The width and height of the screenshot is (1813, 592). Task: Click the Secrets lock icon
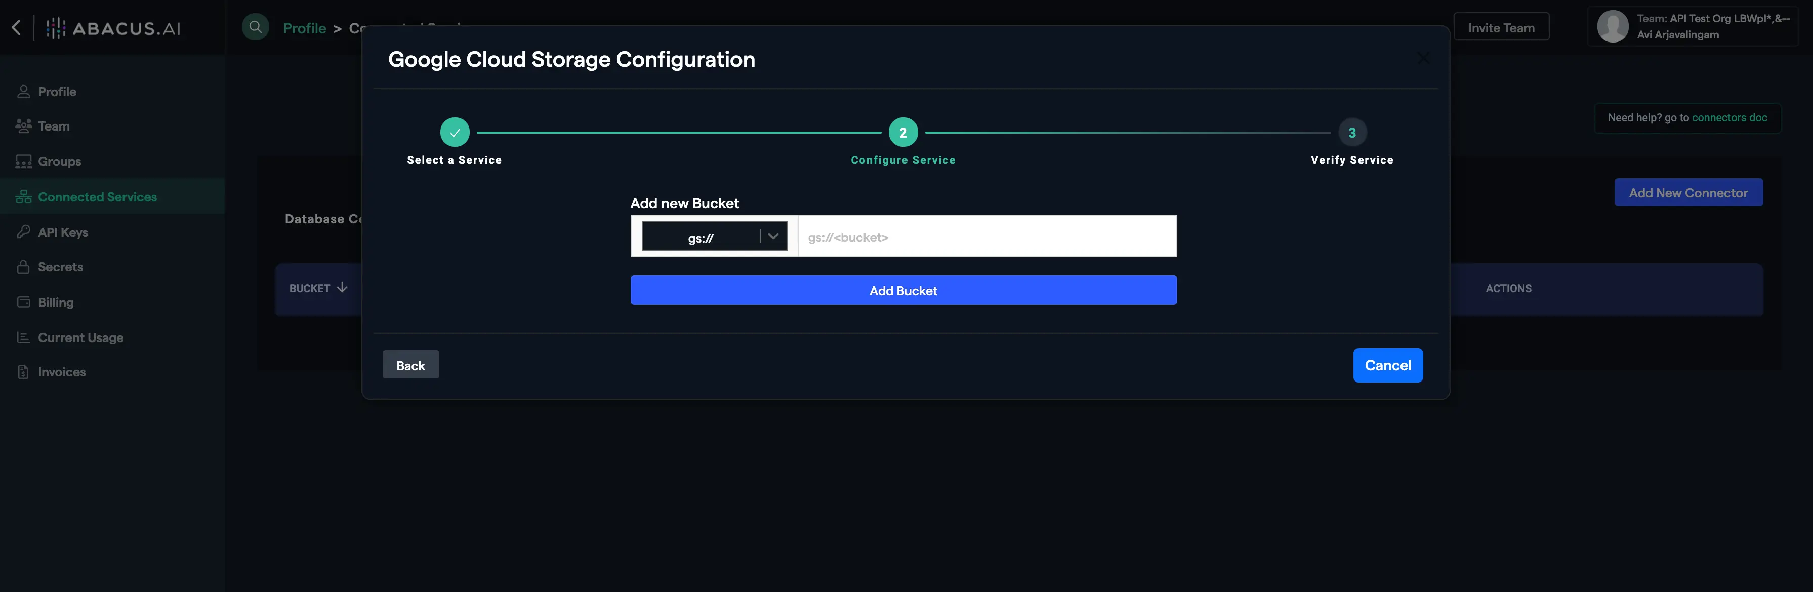point(23,267)
